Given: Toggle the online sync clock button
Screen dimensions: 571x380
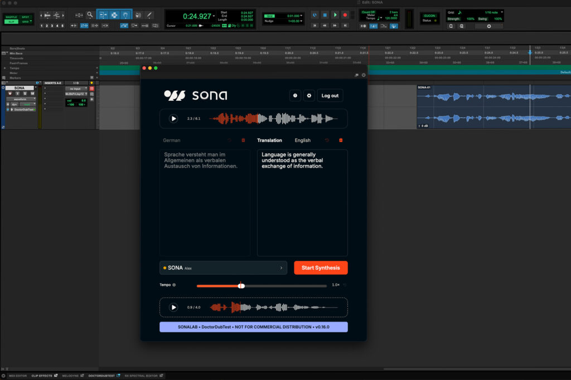Looking at the screenshot, I should pyautogui.click(x=314, y=15).
